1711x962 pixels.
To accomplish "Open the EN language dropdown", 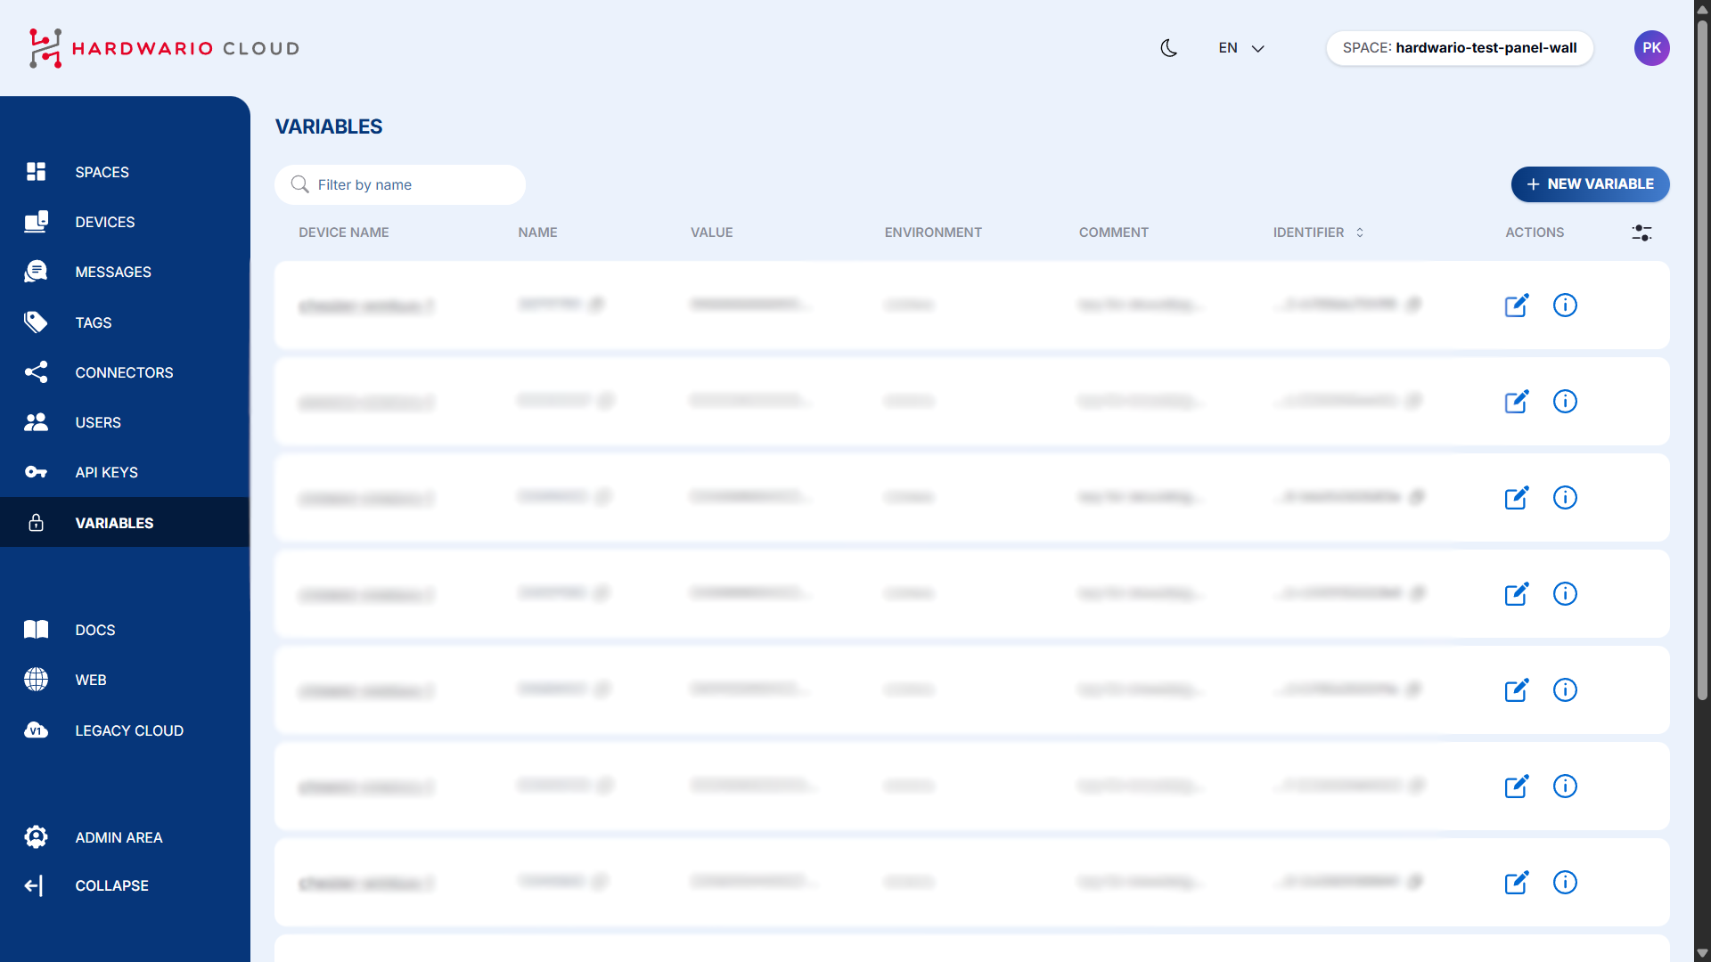I will (1240, 48).
